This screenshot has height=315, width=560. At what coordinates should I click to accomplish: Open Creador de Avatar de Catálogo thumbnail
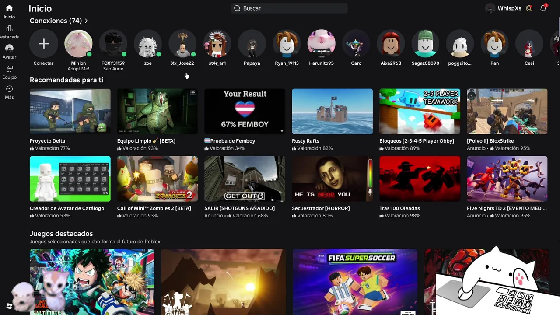[x=70, y=179]
